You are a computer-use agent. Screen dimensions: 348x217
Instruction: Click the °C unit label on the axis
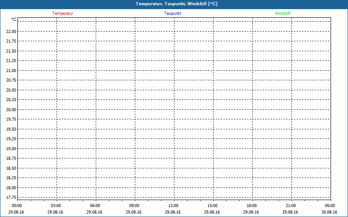click(x=14, y=20)
